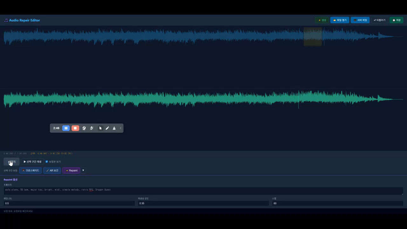Image resolution: width=407 pixels, height=229 pixels.
Task: Play the selection with 선택 구간 재생
Action: [x=32, y=162]
